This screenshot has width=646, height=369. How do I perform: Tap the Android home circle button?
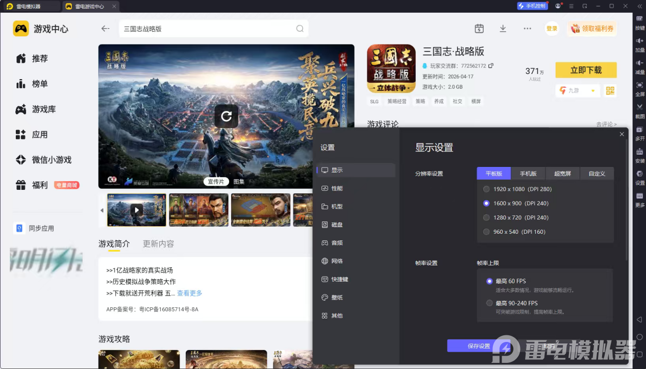(x=639, y=337)
